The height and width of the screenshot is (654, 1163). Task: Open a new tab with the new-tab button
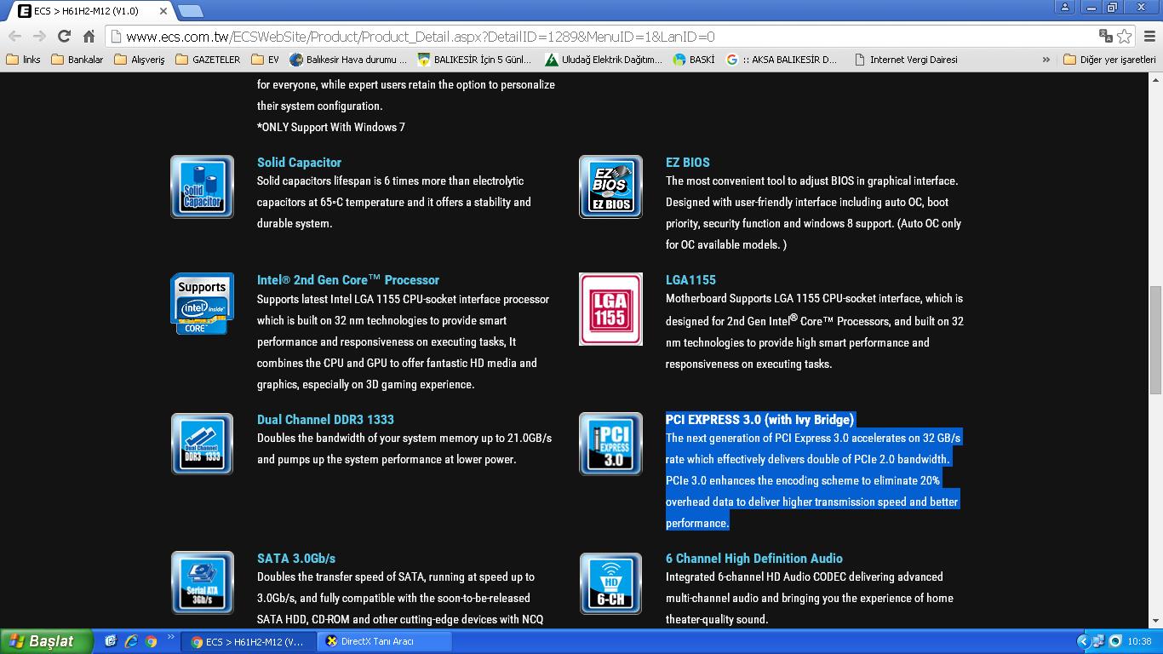point(190,11)
